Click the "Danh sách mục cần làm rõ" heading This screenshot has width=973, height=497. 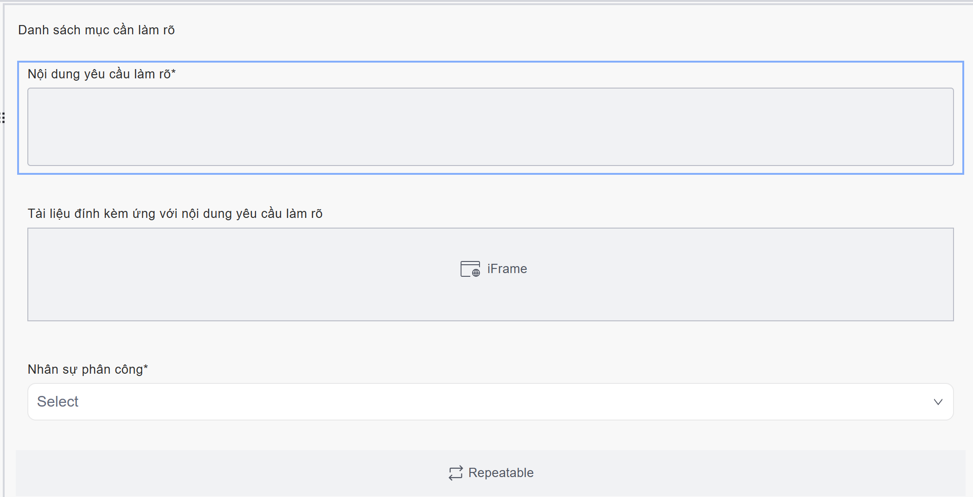[x=96, y=30]
